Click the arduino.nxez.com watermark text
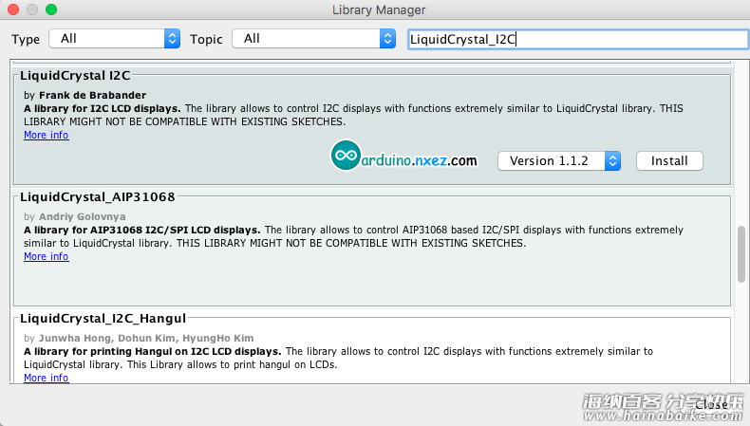The width and height of the screenshot is (750, 426). [419, 160]
